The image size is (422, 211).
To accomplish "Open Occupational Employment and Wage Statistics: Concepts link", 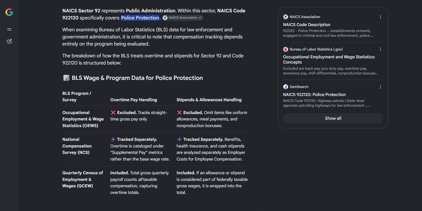I will 329,59.
